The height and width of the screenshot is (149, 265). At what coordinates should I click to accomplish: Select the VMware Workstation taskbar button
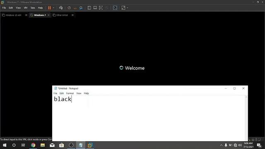pos(90,145)
